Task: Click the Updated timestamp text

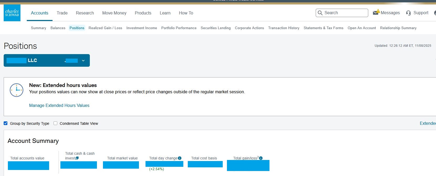Action: click(403, 46)
